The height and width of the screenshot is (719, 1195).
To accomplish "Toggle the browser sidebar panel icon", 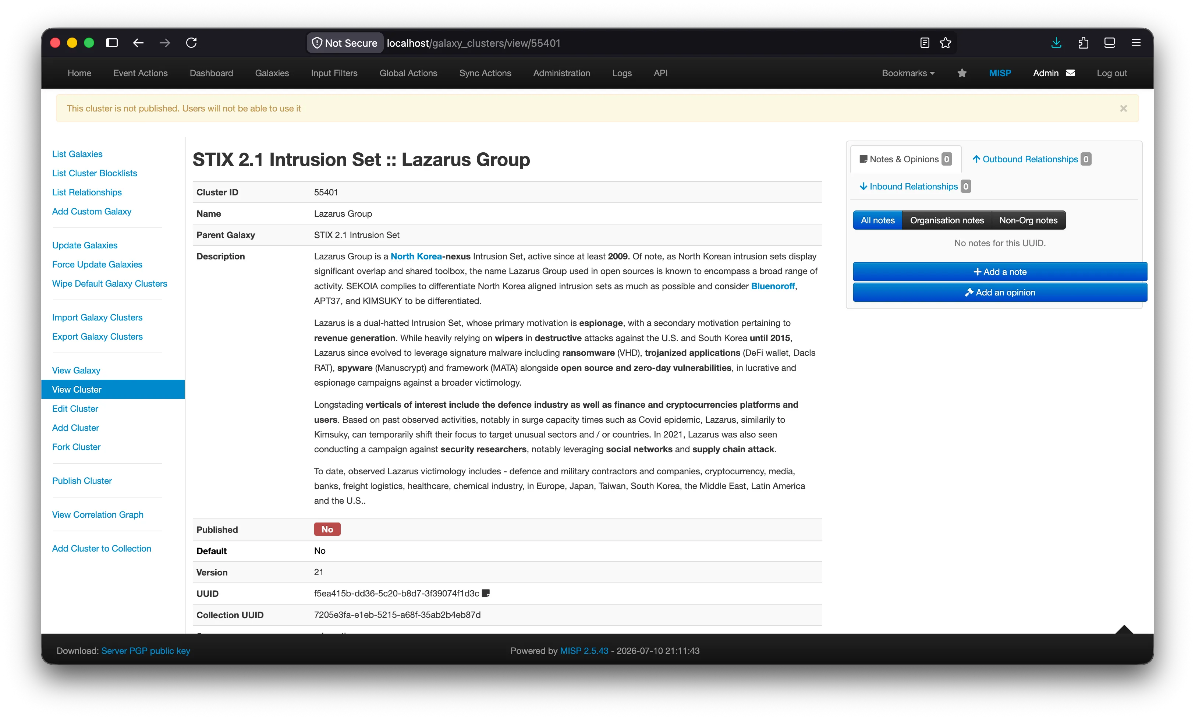I will [112, 43].
